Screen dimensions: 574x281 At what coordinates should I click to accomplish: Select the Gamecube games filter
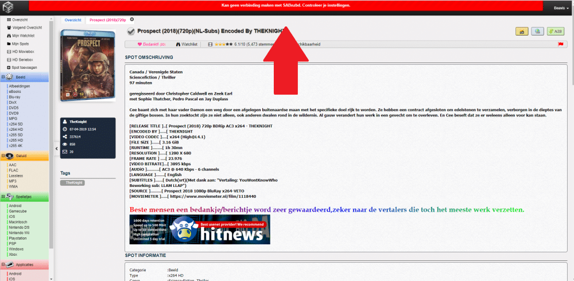tap(18, 211)
